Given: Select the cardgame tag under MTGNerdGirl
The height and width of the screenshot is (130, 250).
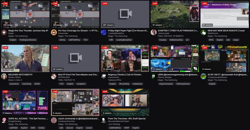Looking at the screenshot, I should coord(81,84).
